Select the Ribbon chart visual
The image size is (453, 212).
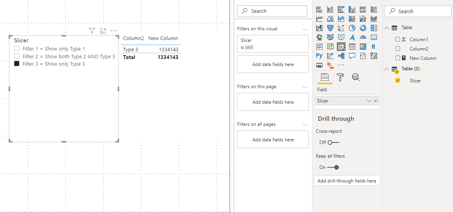click(x=374, y=19)
